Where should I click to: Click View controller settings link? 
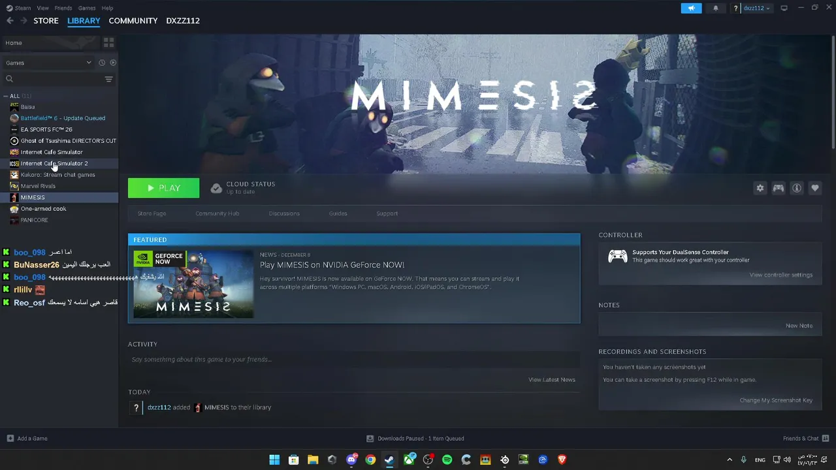781,275
